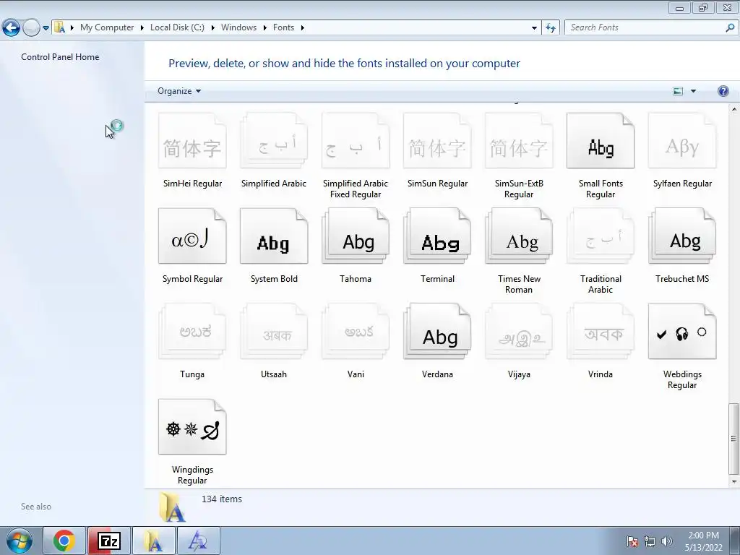This screenshot has height=555, width=740.
Task: Select the Symbol Regular font icon
Action: click(x=192, y=236)
